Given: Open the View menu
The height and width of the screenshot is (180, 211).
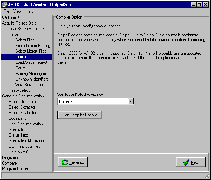Looking at the screenshot, I should (x=17, y=11).
